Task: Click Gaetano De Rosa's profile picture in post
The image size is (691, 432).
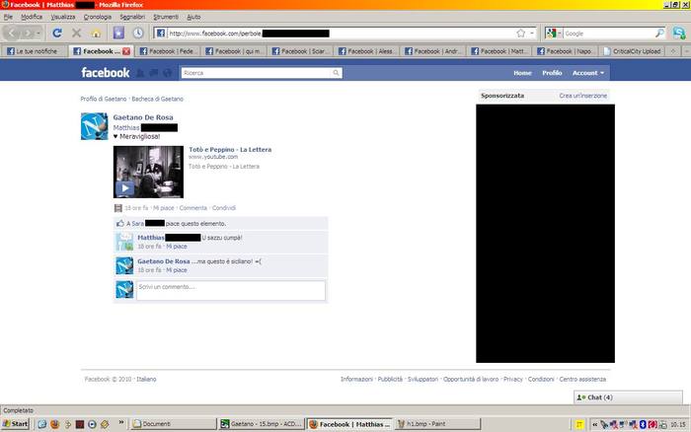Action: point(95,126)
